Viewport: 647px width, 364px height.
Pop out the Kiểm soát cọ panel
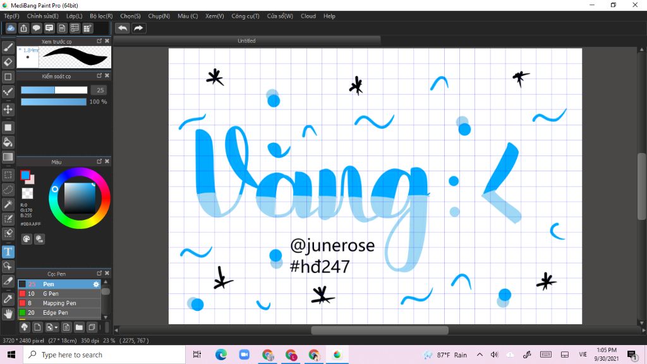coord(99,76)
